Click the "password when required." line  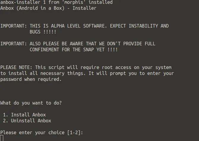tap(31, 79)
